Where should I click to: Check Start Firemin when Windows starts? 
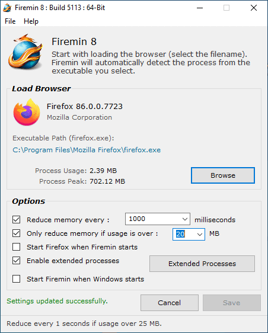pos(17,279)
